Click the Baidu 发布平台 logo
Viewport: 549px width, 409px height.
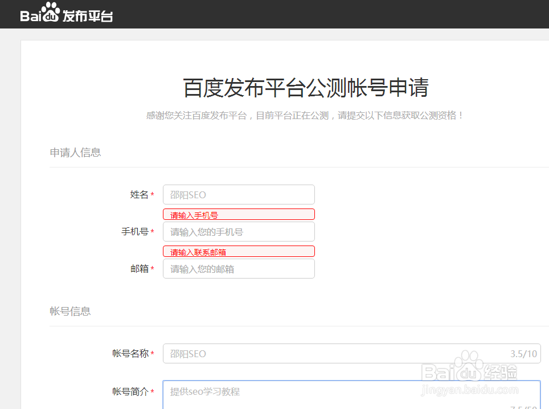[67, 13]
